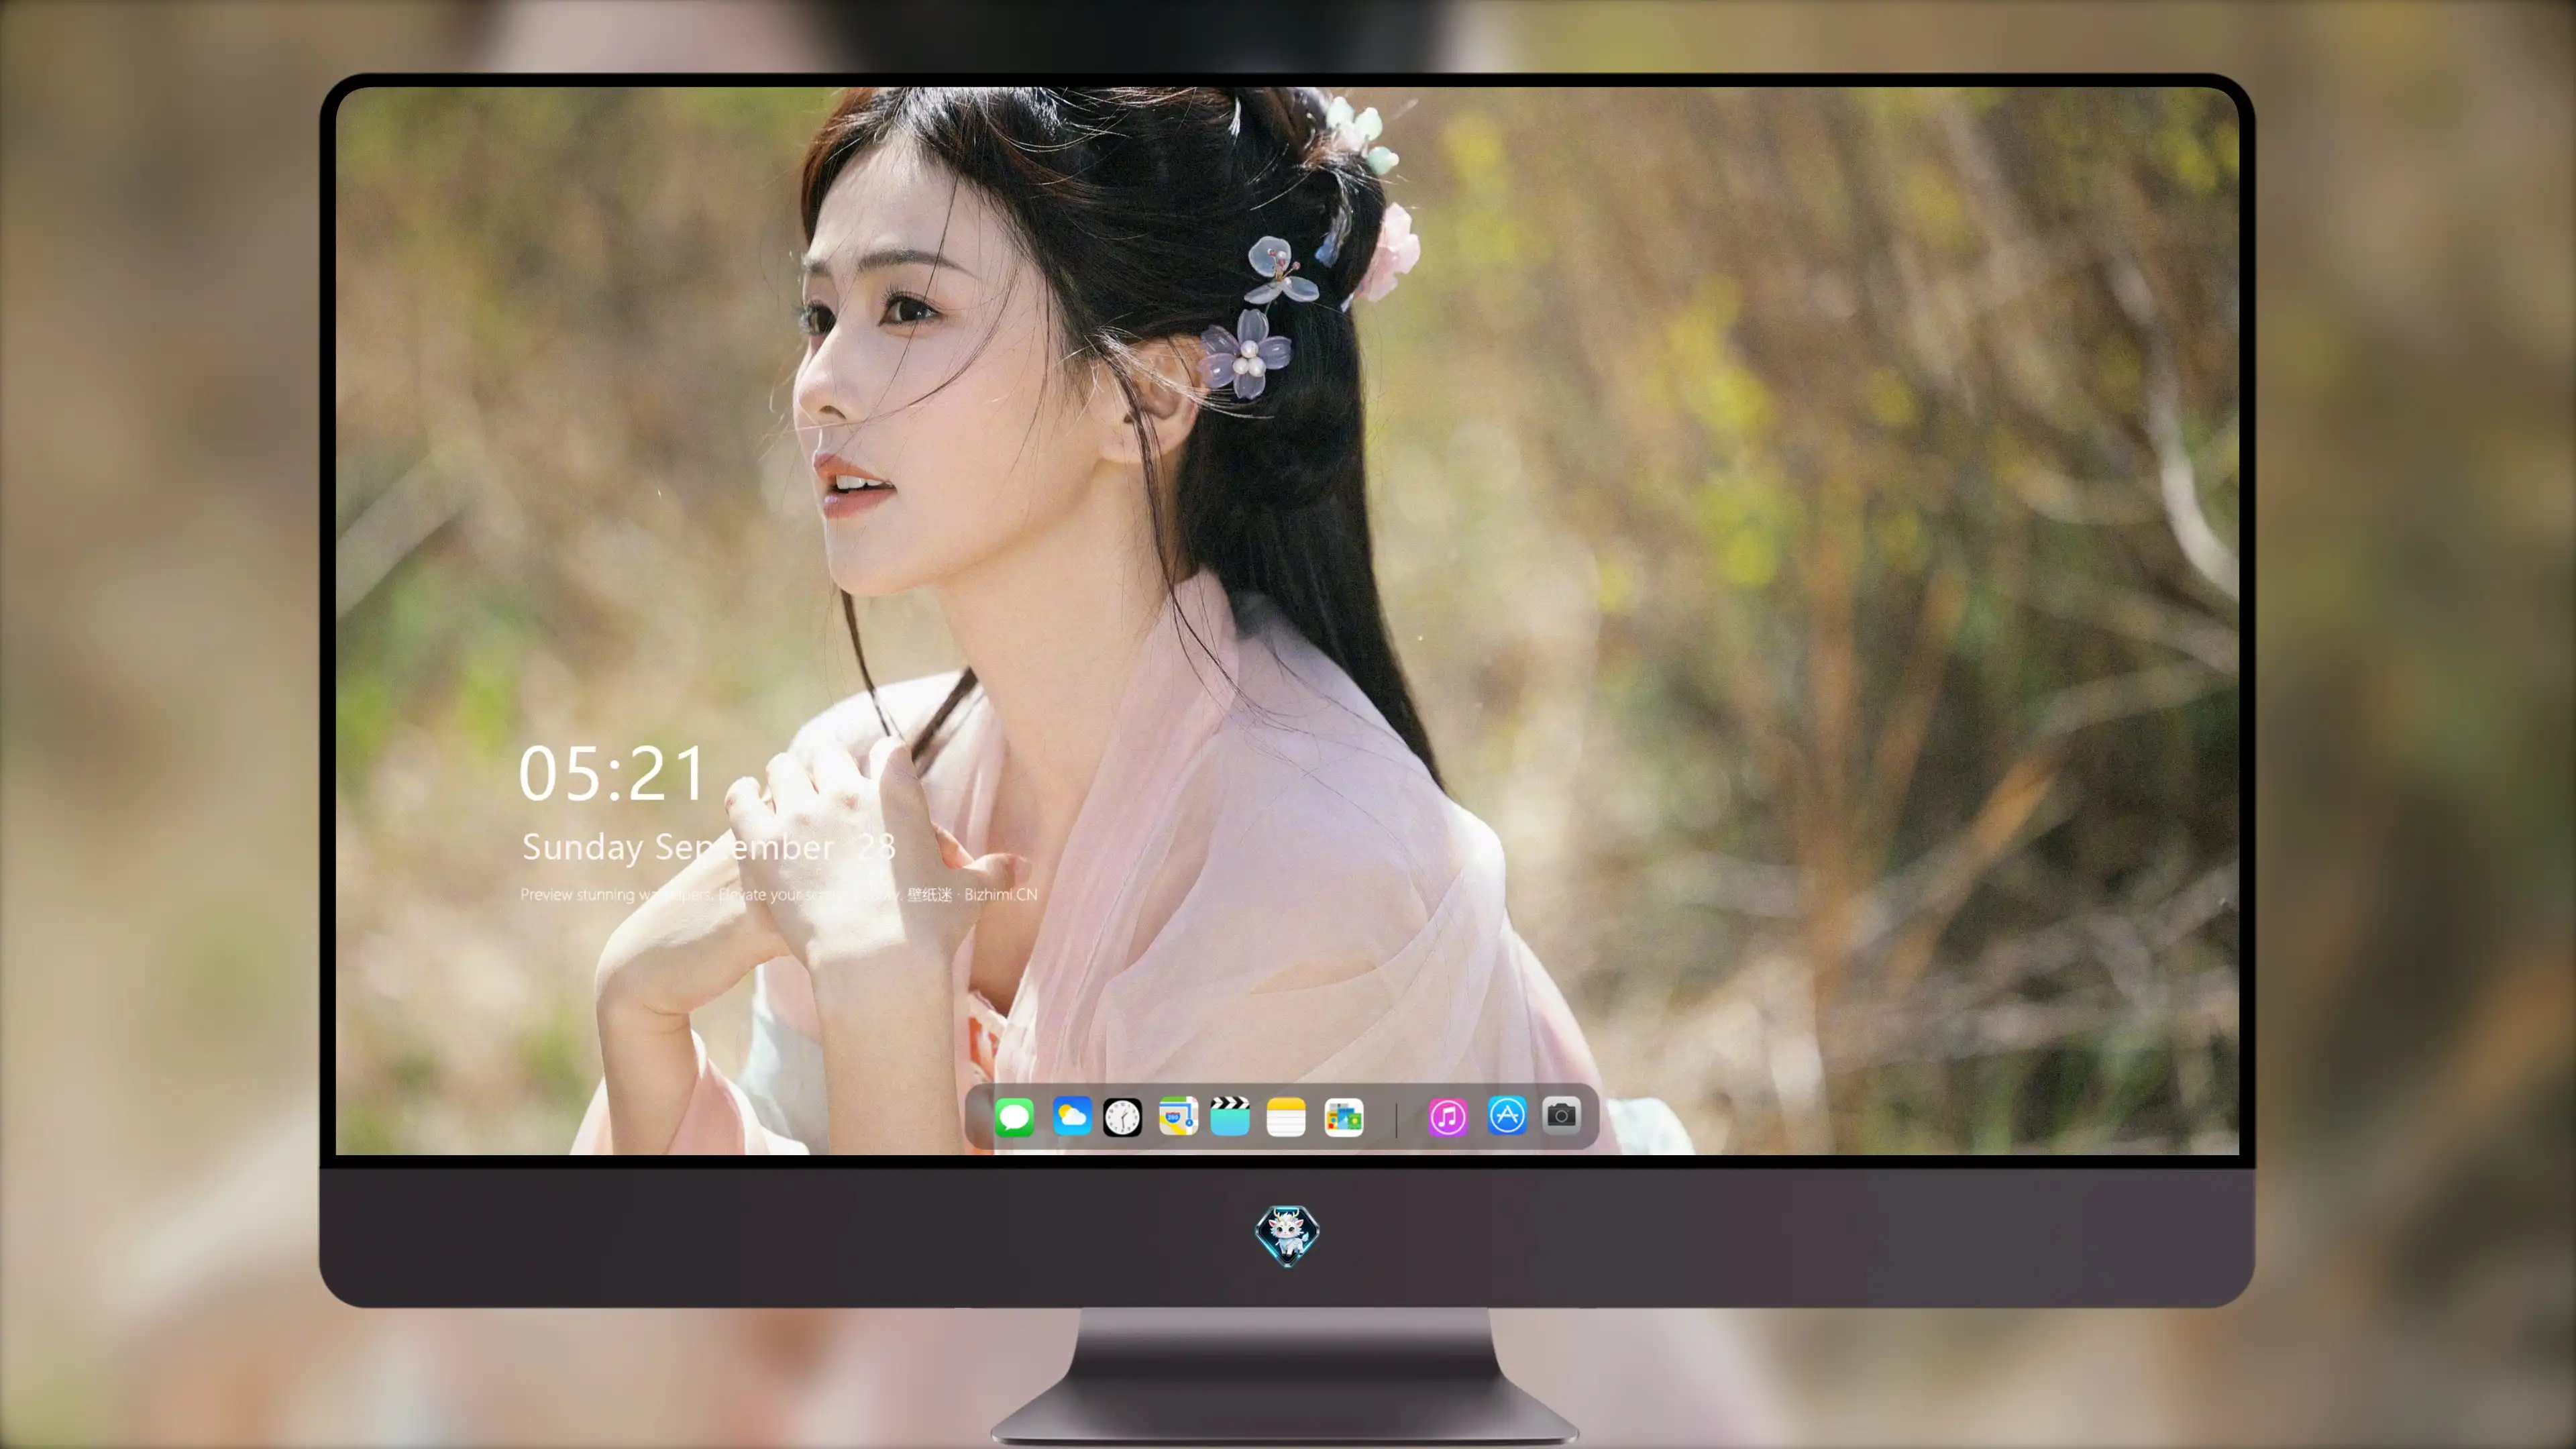Click the 05:21 clock display
Viewport: 2576px width, 1449px height.
click(x=612, y=774)
